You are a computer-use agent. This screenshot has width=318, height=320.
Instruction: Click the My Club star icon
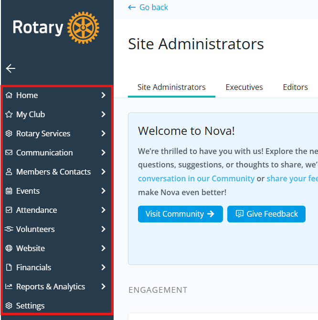pyautogui.click(x=9, y=114)
